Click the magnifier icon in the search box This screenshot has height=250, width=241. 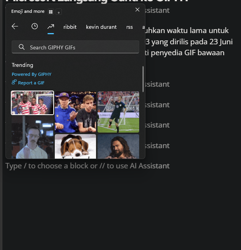(21, 47)
